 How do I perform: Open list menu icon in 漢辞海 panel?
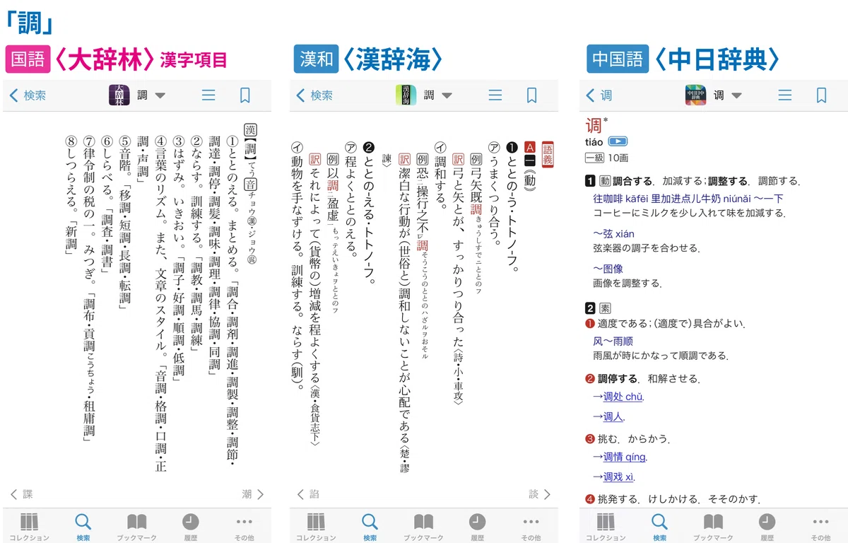pos(495,95)
